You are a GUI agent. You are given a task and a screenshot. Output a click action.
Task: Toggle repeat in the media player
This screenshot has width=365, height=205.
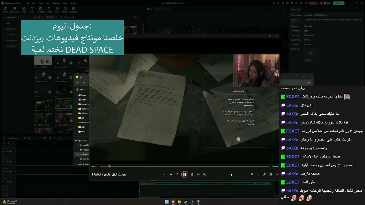click(x=204, y=175)
